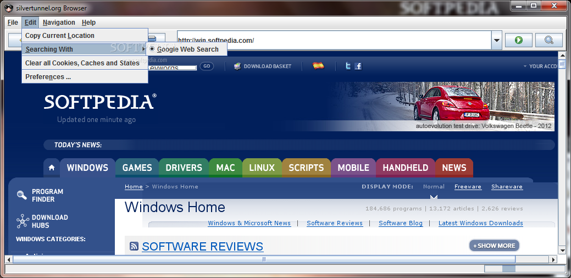Expand the Searching With submenu arrow
Screen dimensions: 571x278
click(x=144, y=49)
